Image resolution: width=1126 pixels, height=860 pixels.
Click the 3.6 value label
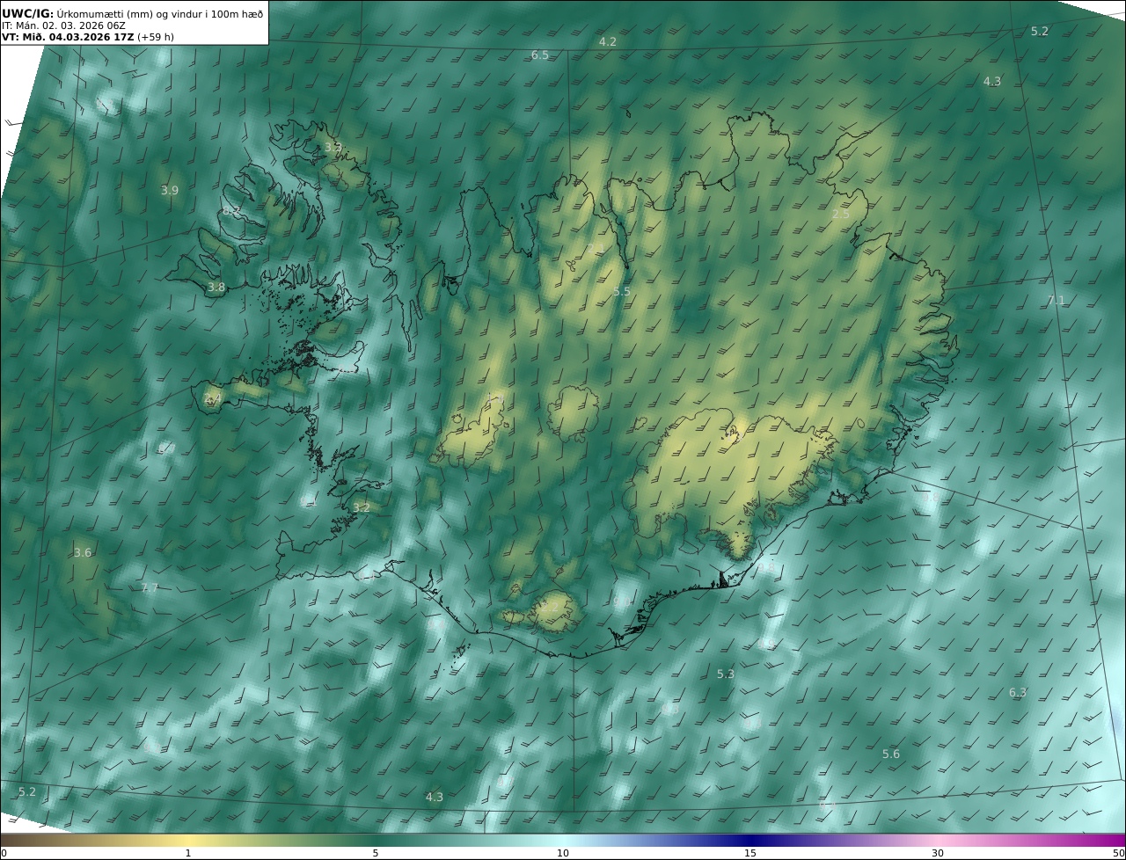(83, 553)
